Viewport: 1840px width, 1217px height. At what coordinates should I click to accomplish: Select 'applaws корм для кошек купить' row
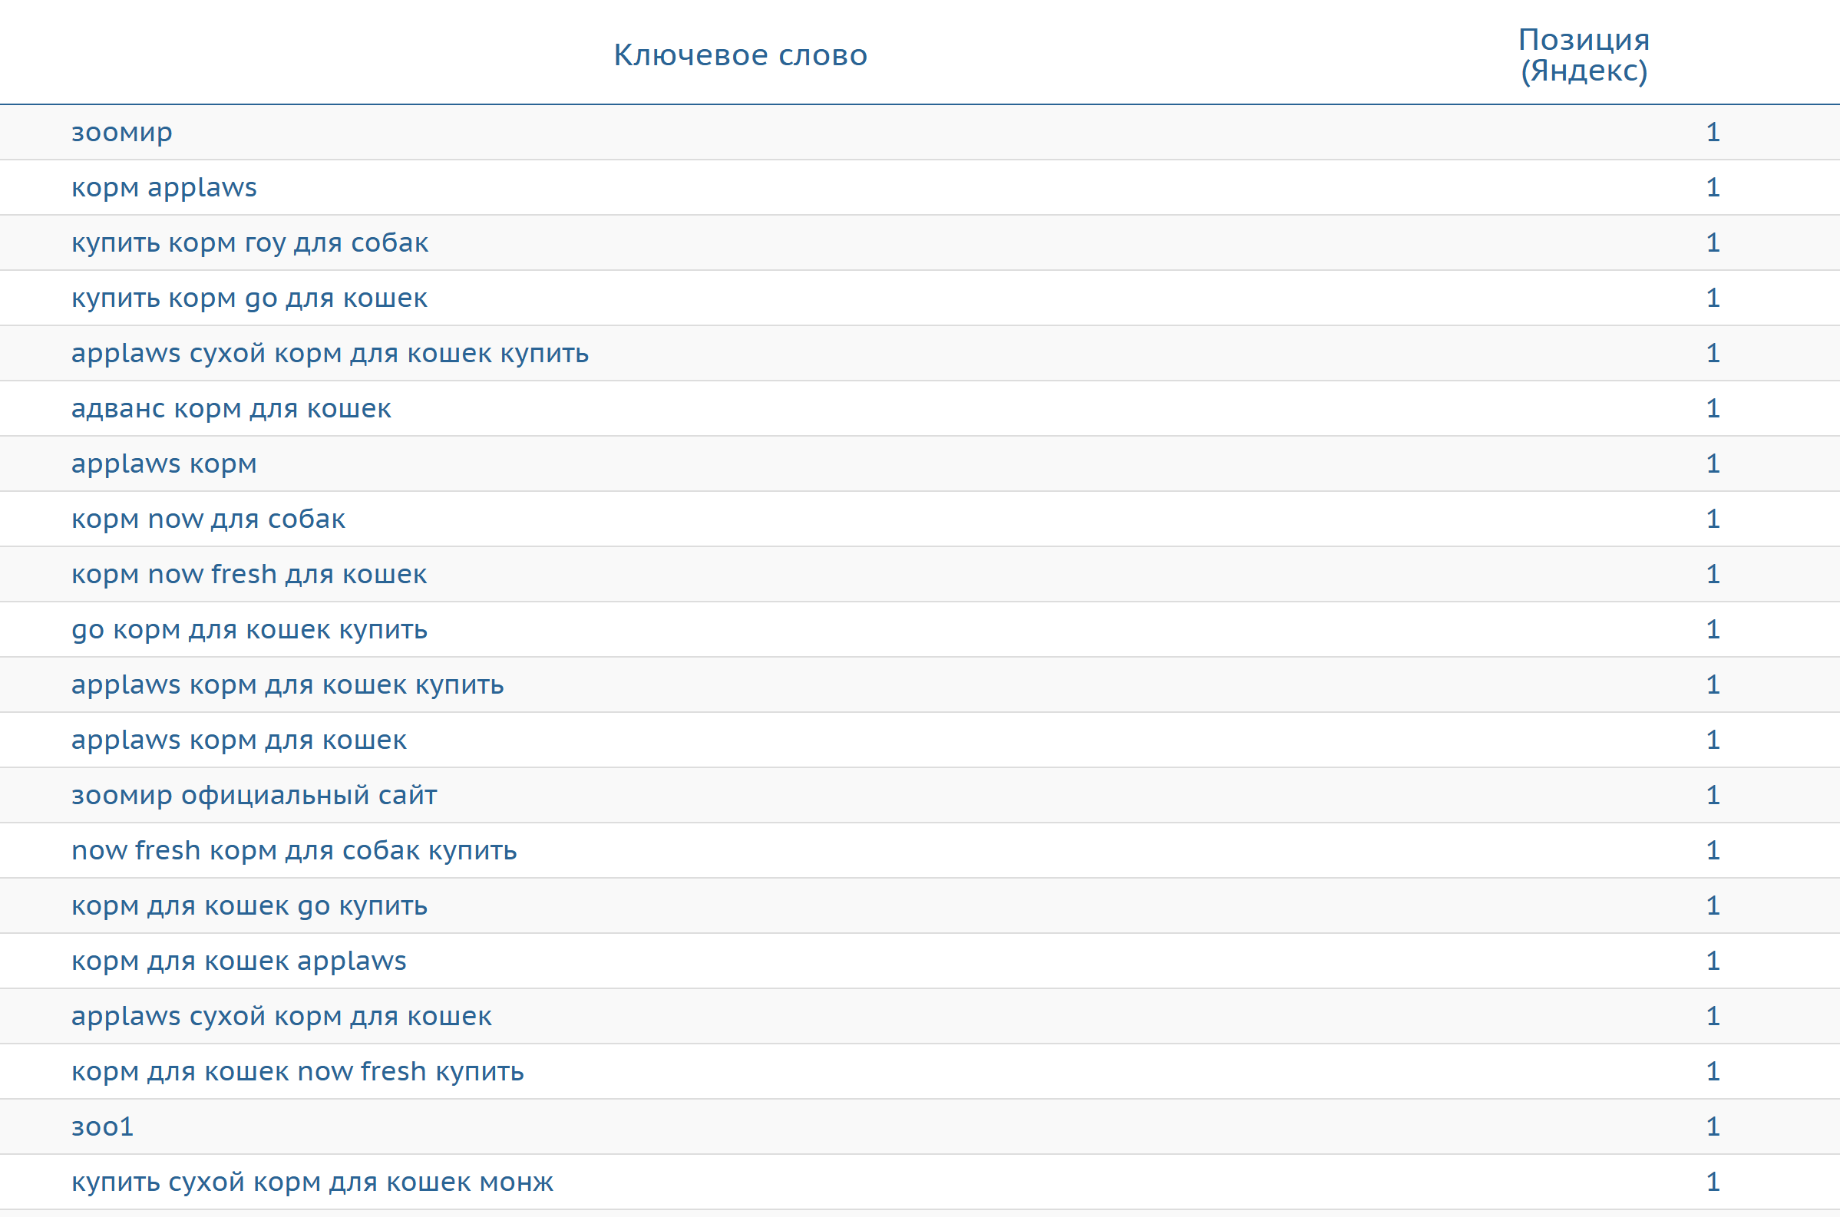pyautogui.click(x=287, y=684)
